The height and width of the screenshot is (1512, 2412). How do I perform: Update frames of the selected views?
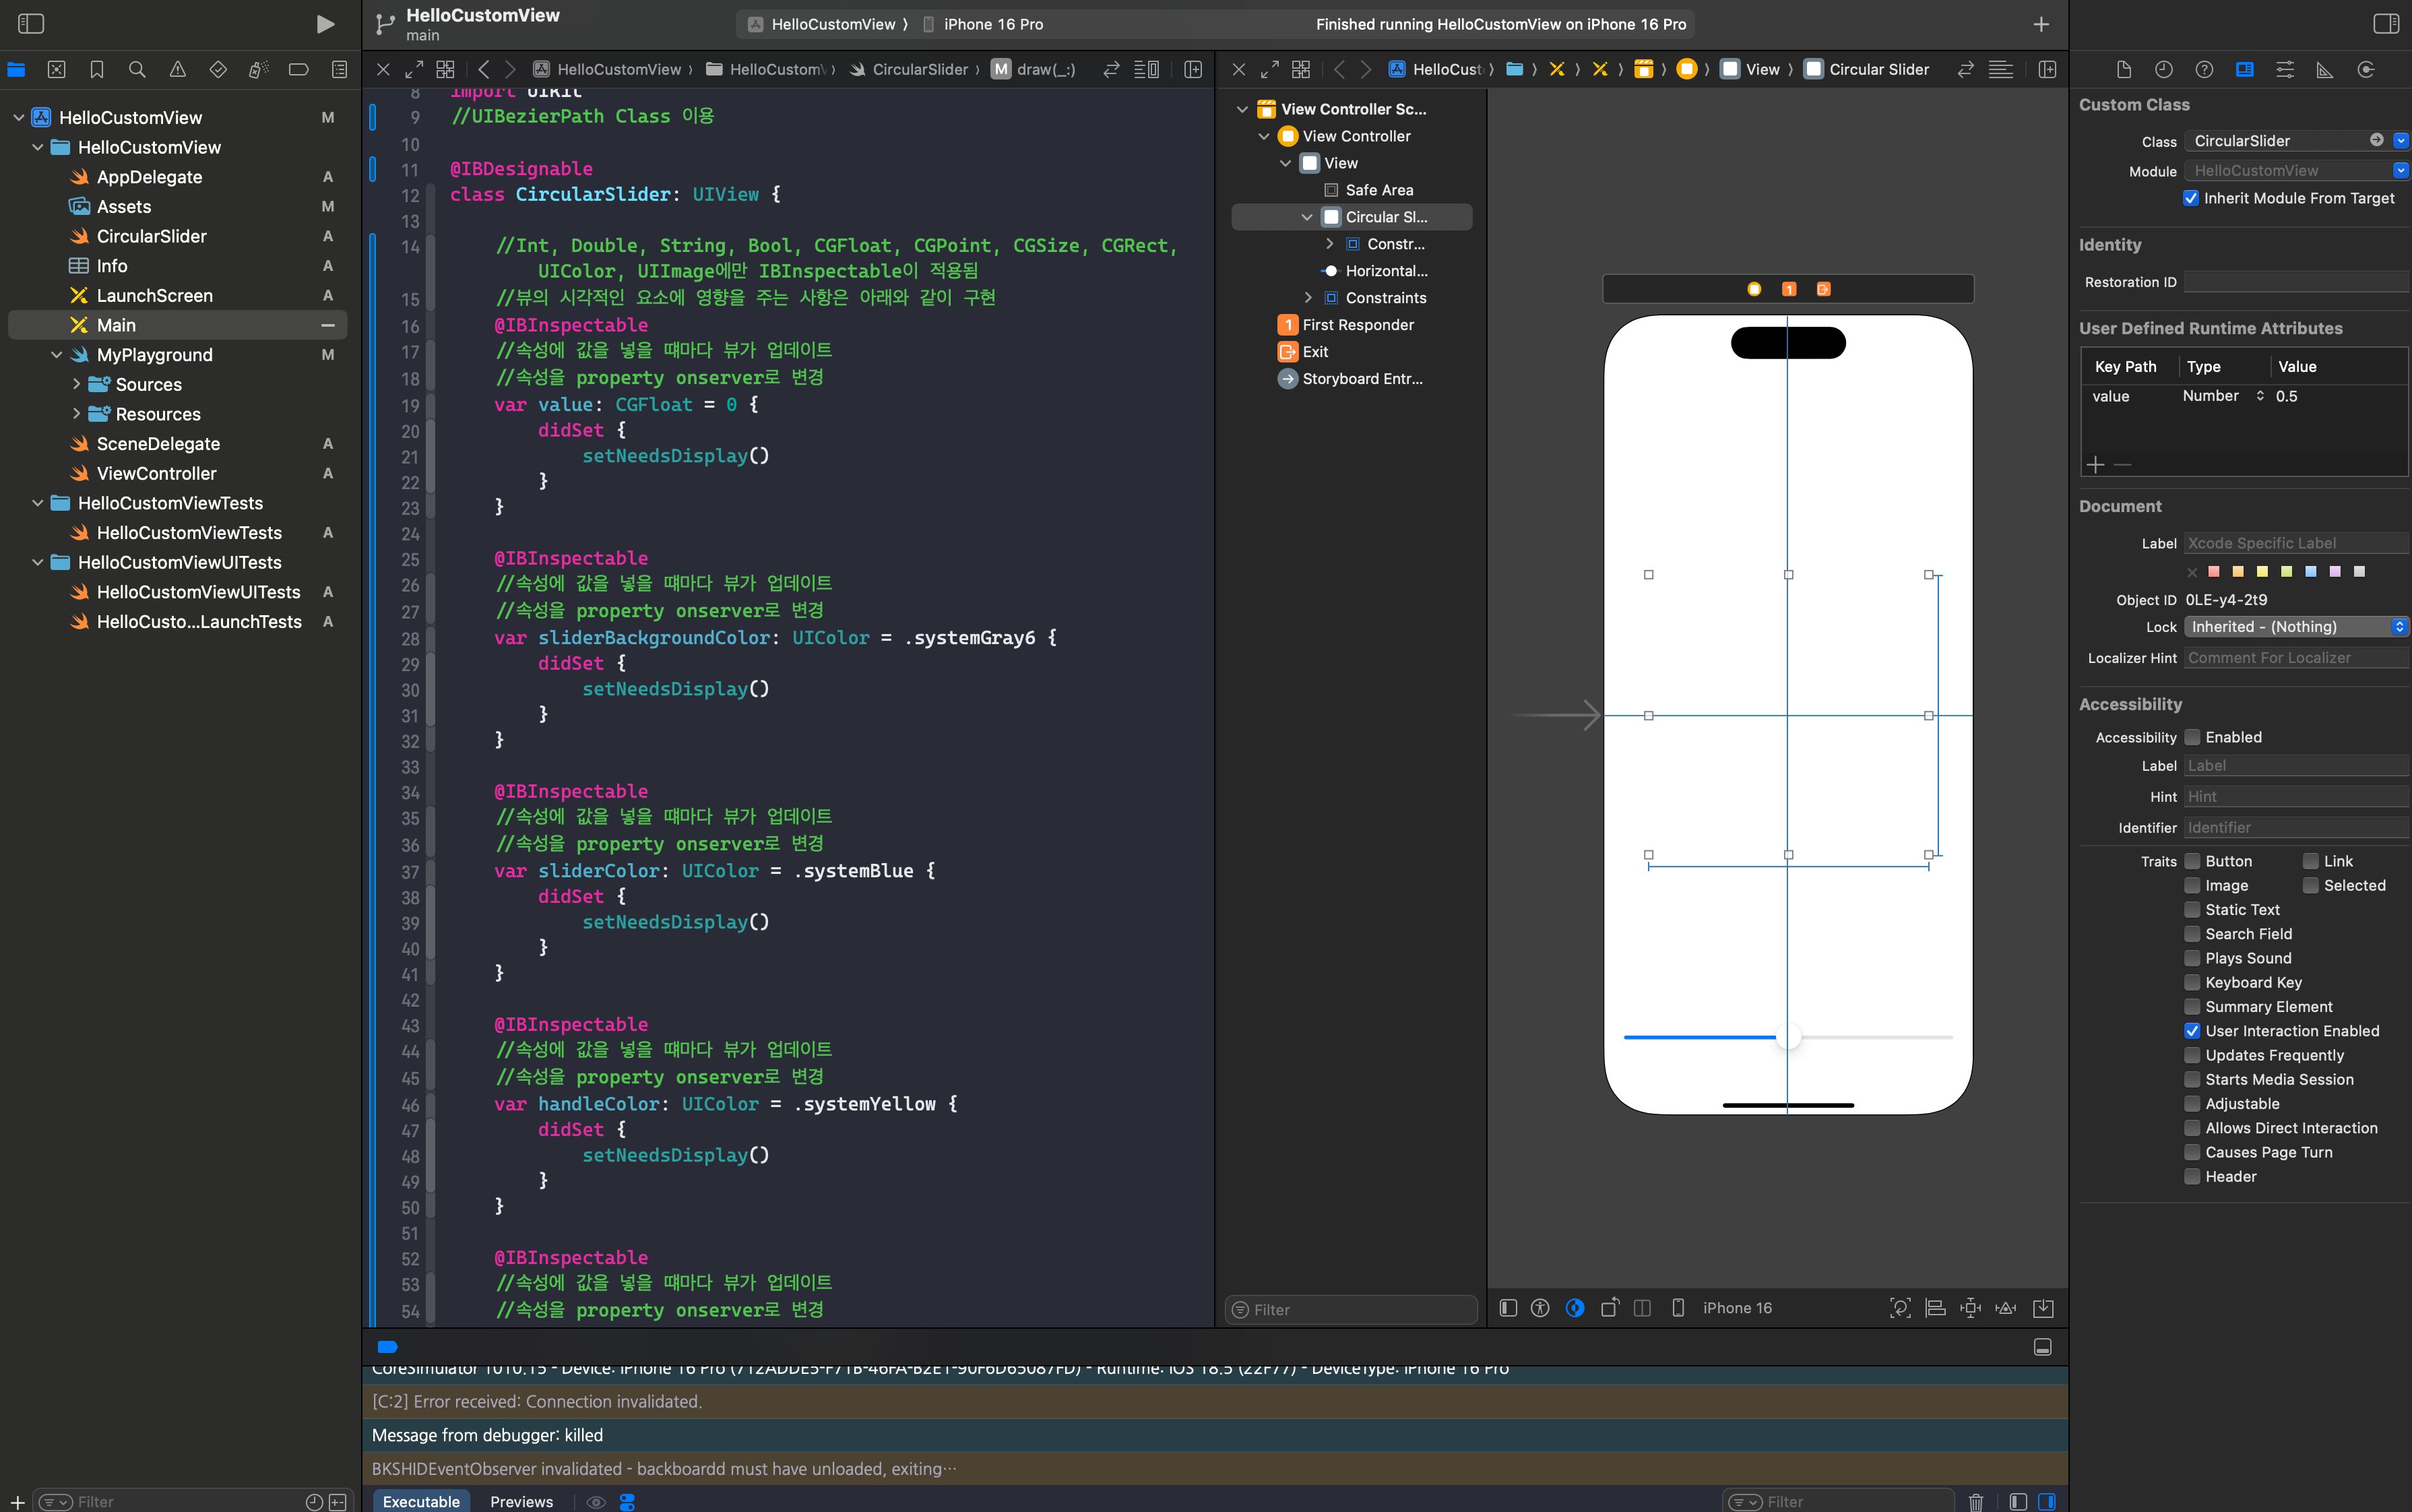pyautogui.click(x=1900, y=1308)
